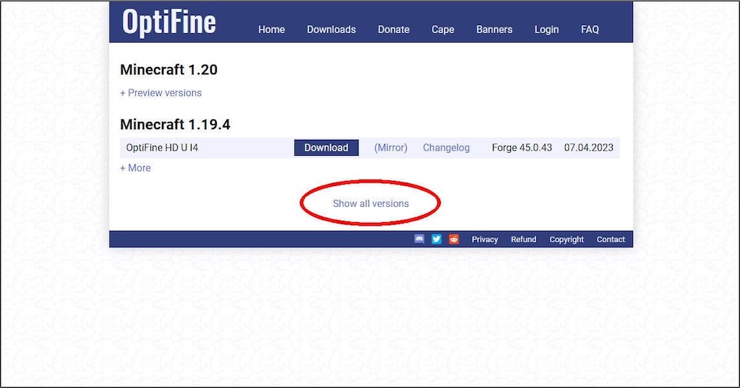Go to the Home page

(272, 29)
